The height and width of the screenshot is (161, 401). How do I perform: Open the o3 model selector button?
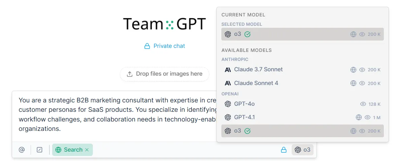[x=302, y=150]
